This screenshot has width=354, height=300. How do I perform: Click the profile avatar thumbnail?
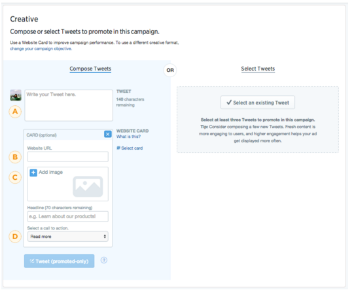pyautogui.click(x=16, y=95)
